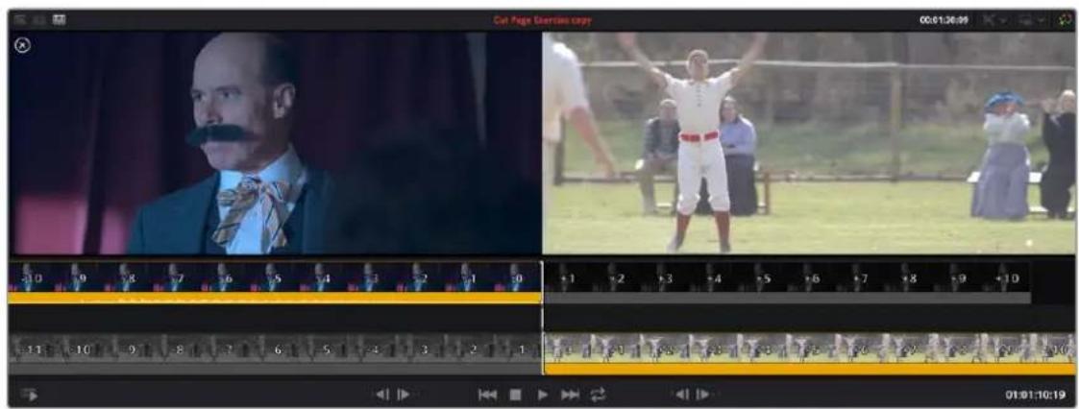Click the yellow bar under the outgoing clip strip
Image resolution: width=1079 pixels, height=409 pixels.
[x=275, y=298]
